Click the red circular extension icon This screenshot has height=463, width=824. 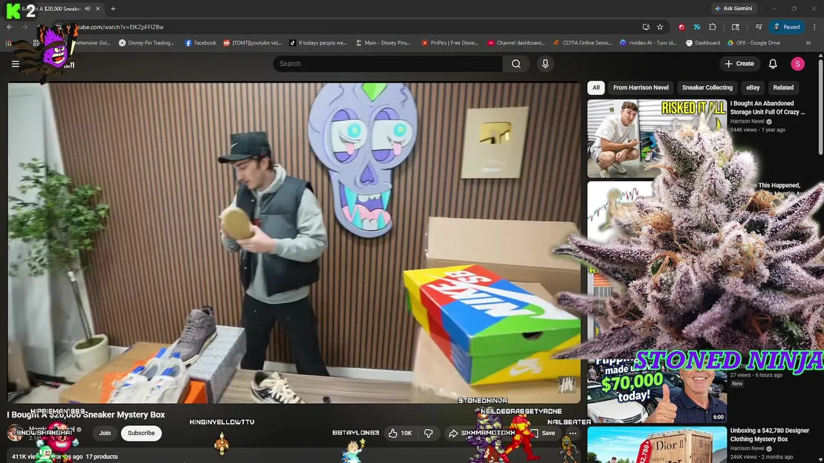point(681,27)
